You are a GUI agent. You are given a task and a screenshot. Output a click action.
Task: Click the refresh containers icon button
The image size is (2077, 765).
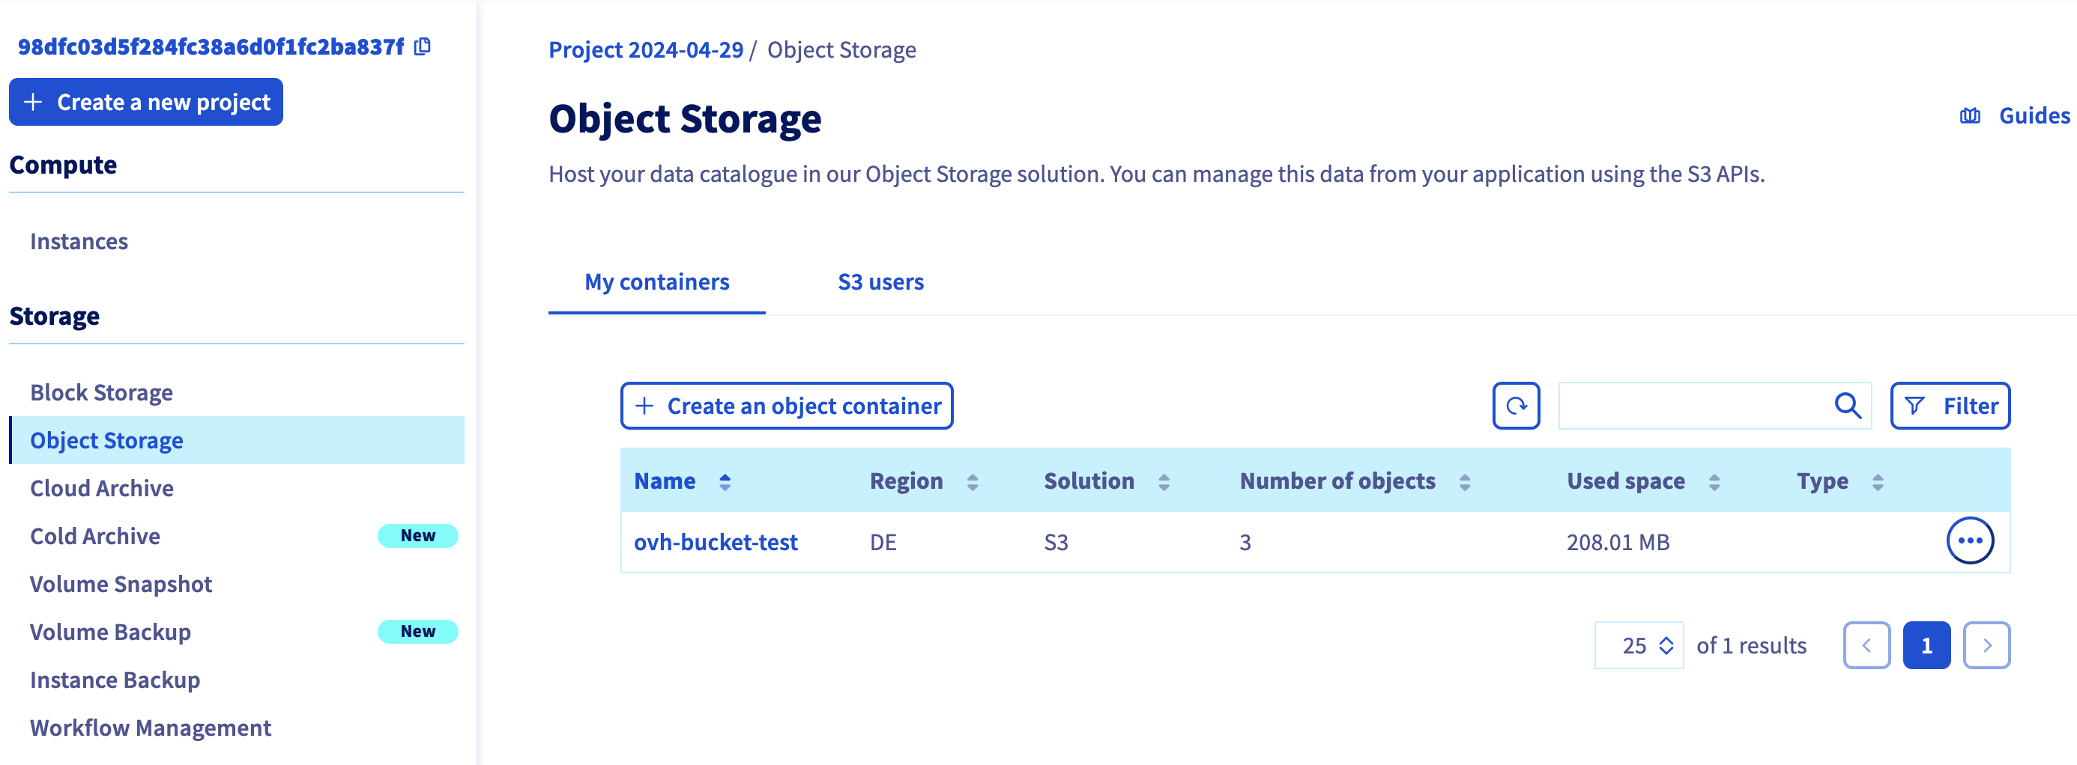[x=1516, y=406]
